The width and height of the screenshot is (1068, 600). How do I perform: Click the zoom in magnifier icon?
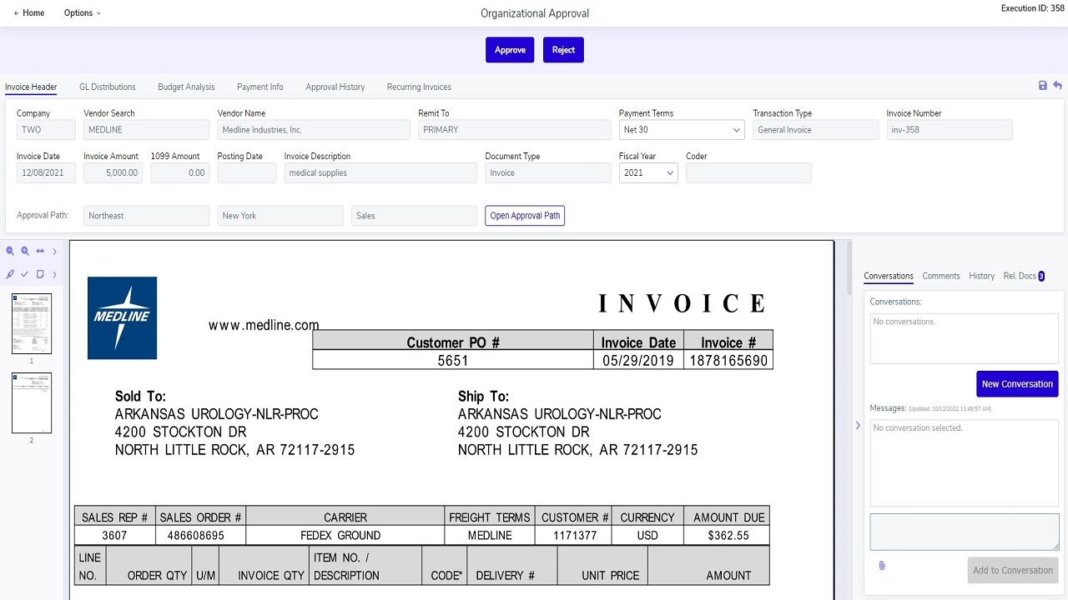click(25, 251)
